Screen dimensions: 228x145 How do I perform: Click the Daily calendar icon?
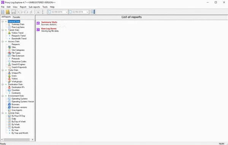(x=9, y=119)
